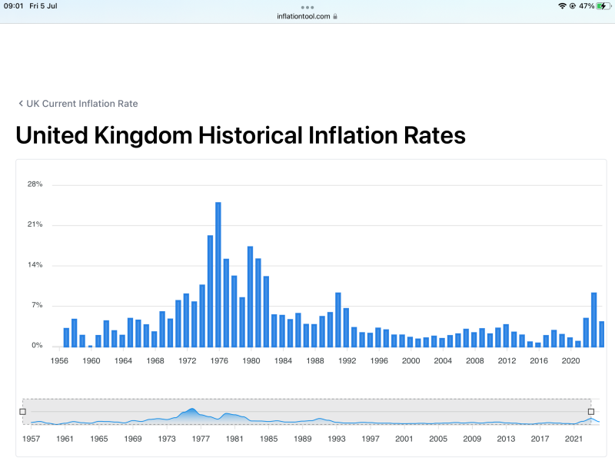Tap the Wi-Fi icon in status bar
615x461 pixels.
click(x=562, y=5)
